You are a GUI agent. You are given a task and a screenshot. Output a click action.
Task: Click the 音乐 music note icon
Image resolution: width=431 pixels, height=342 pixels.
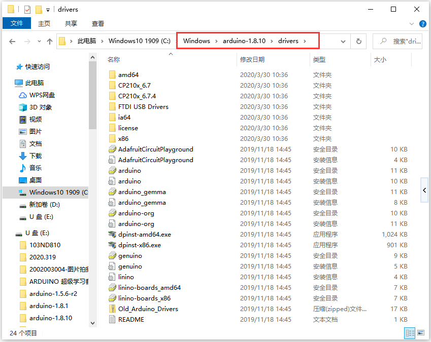click(x=23, y=168)
